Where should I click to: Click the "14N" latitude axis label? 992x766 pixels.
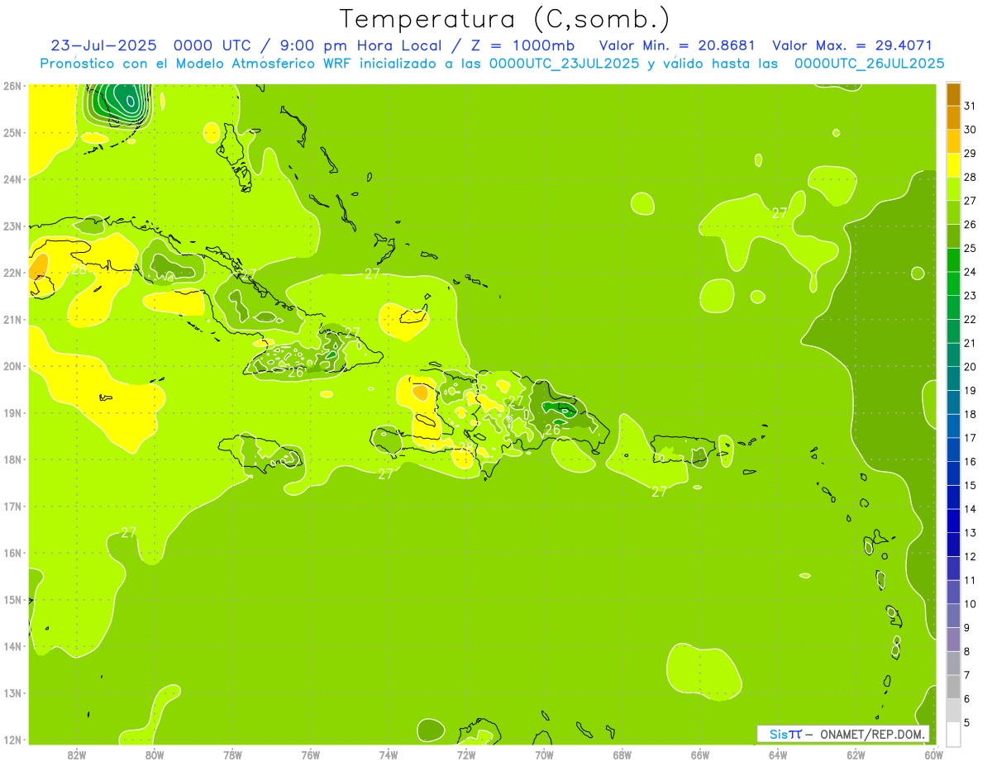pyautogui.click(x=12, y=646)
